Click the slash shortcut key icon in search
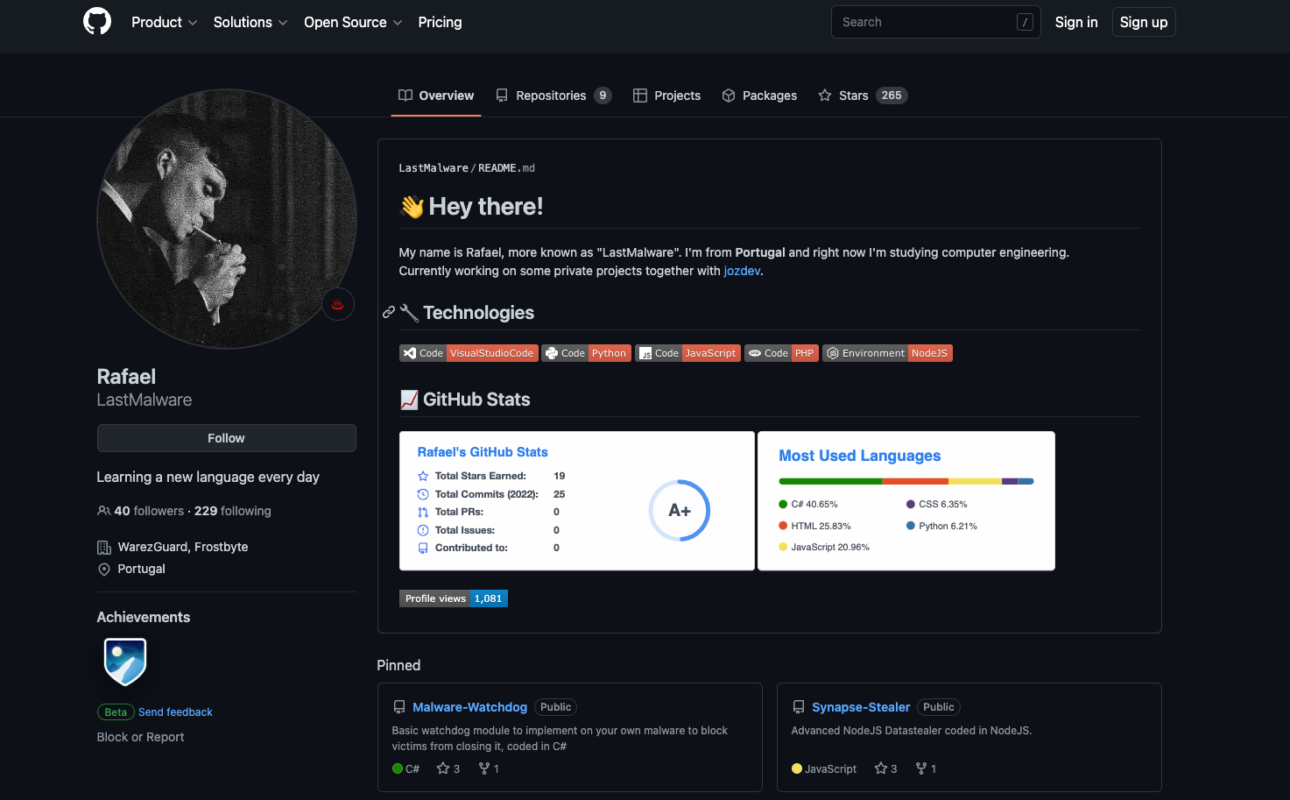This screenshot has width=1290, height=800. coord(1025,22)
